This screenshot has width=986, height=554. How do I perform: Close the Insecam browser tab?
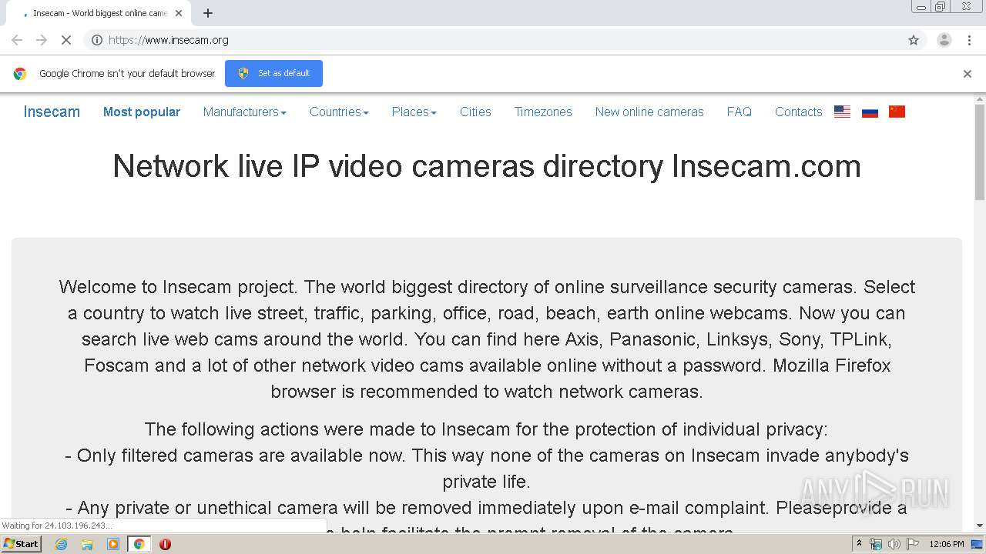coord(179,13)
